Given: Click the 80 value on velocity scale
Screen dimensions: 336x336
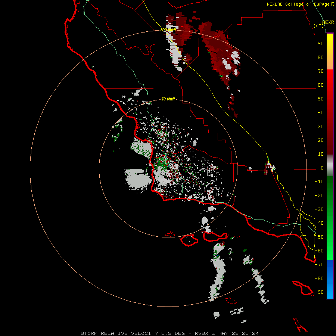Looking at the screenshot, I should coord(321,57).
